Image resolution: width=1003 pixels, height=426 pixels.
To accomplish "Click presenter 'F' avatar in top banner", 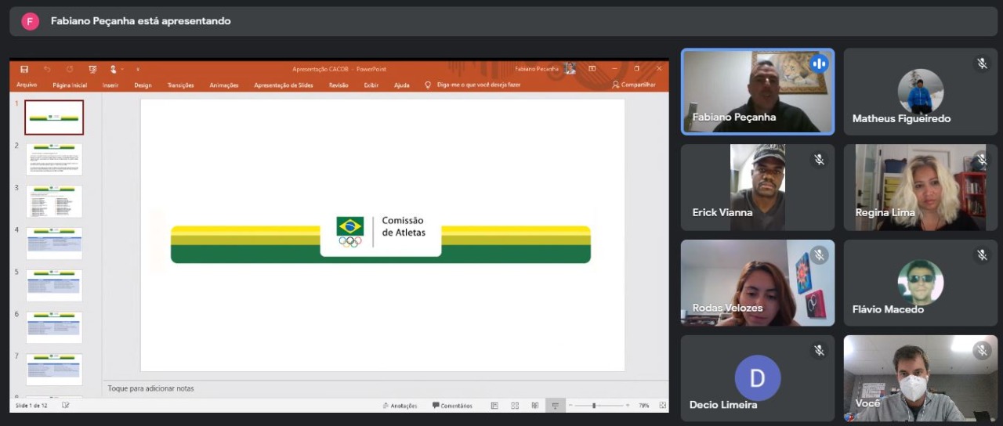I will coord(30,21).
